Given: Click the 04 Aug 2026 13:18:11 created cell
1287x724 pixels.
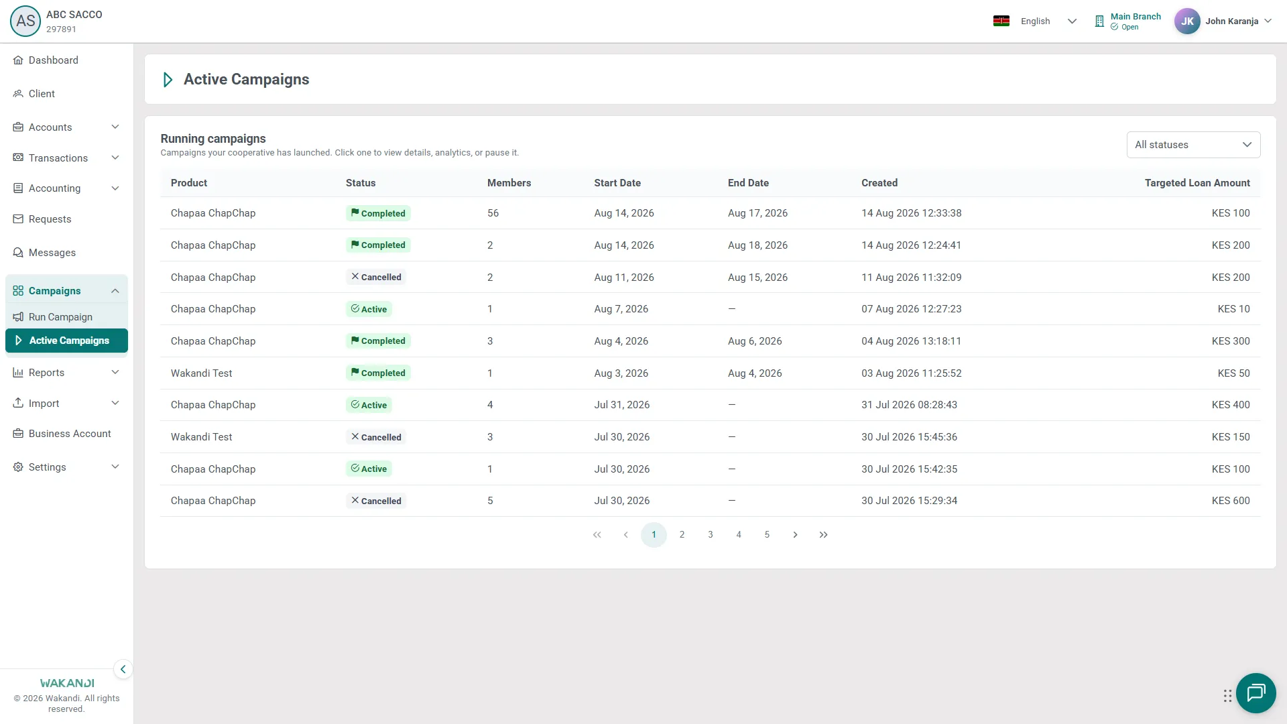Looking at the screenshot, I should point(911,341).
